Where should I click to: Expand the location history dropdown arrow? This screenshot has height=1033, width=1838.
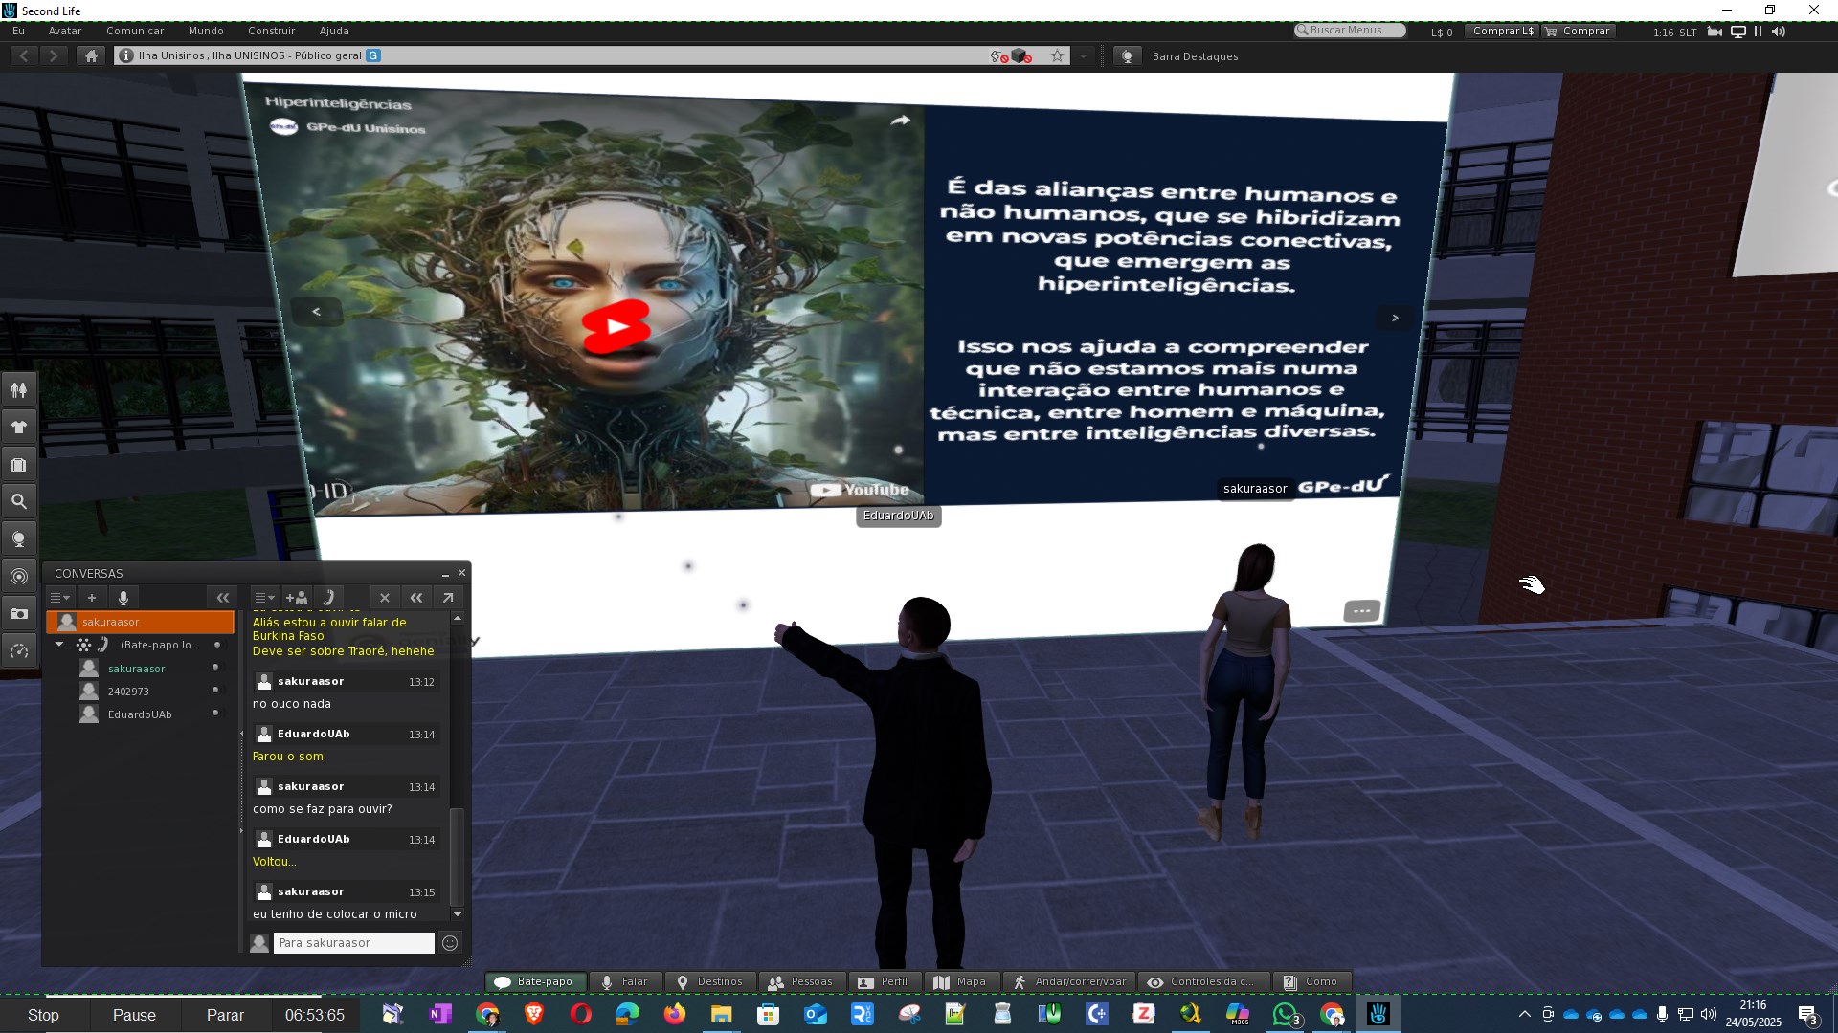pos(1084,55)
